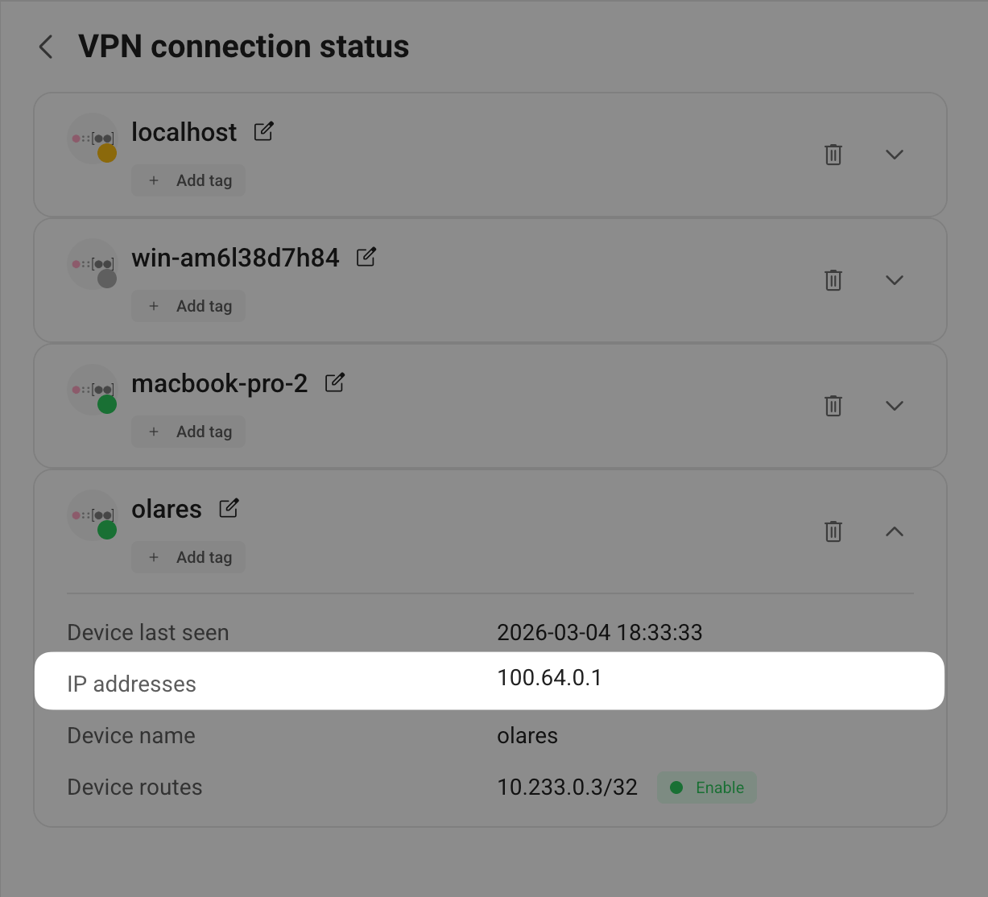
Task: Add a tag to localhost
Action: [188, 180]
